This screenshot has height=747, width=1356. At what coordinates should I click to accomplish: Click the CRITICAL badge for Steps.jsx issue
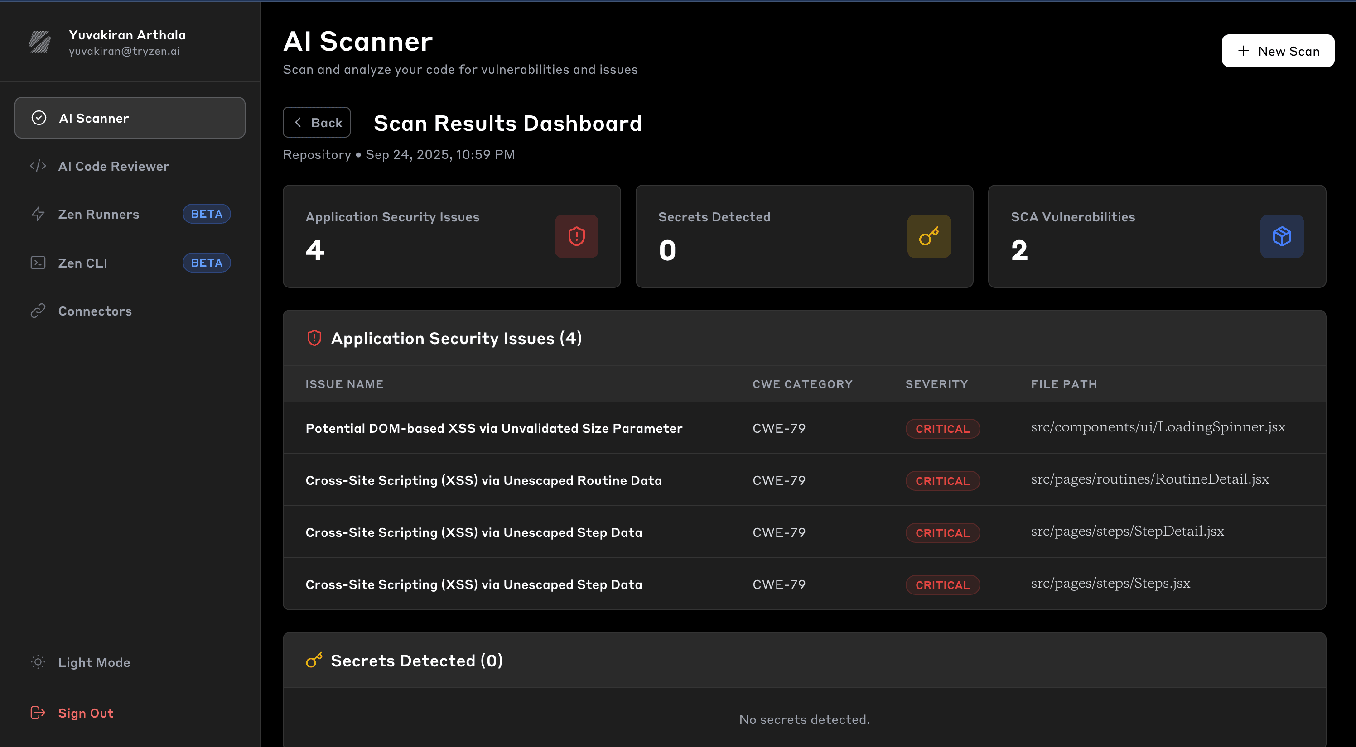pyautogui.click(x=942, y=585)
